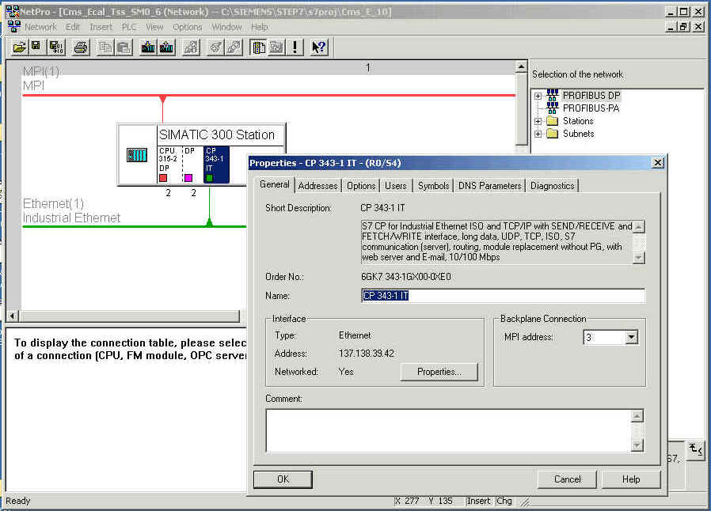
Task: Click the exclamation mark toolbar icon
Action: pos(295,47)
